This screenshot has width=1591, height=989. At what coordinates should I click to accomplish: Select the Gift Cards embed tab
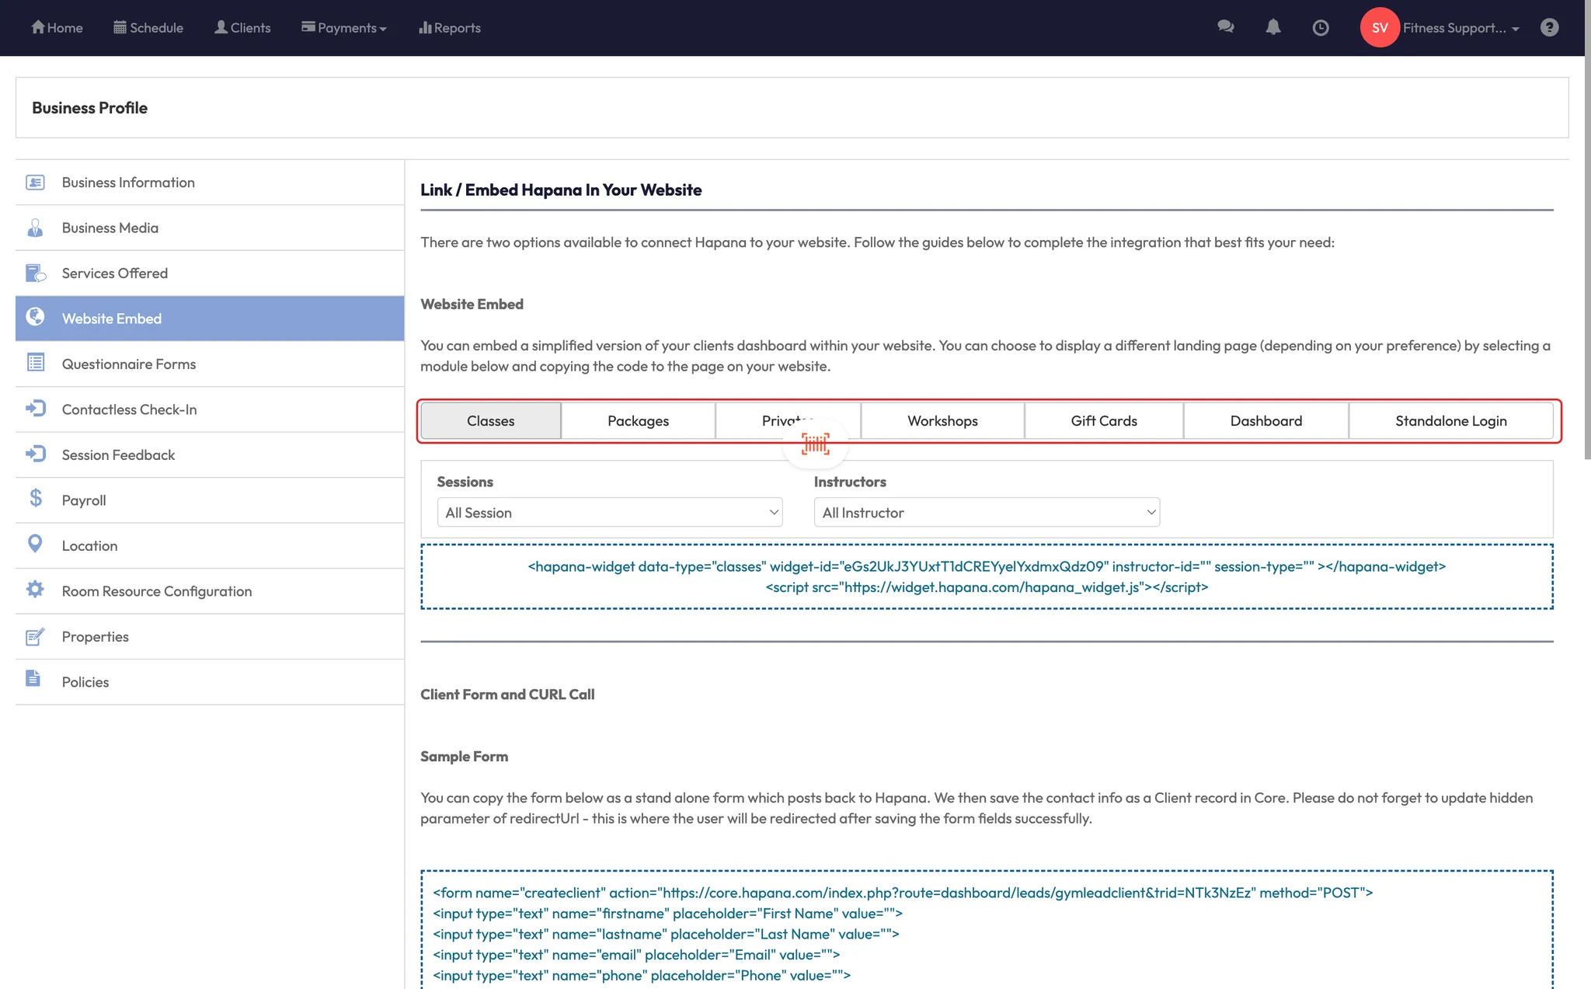(x=1103, y=420)
